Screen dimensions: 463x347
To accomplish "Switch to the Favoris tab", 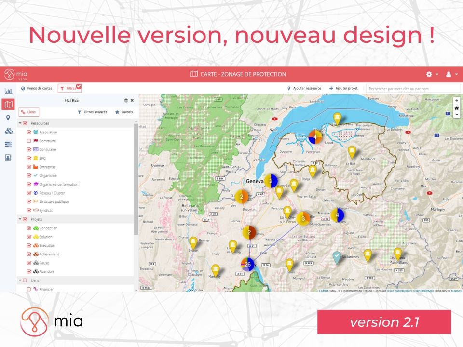I will click(x=124, y=112).
